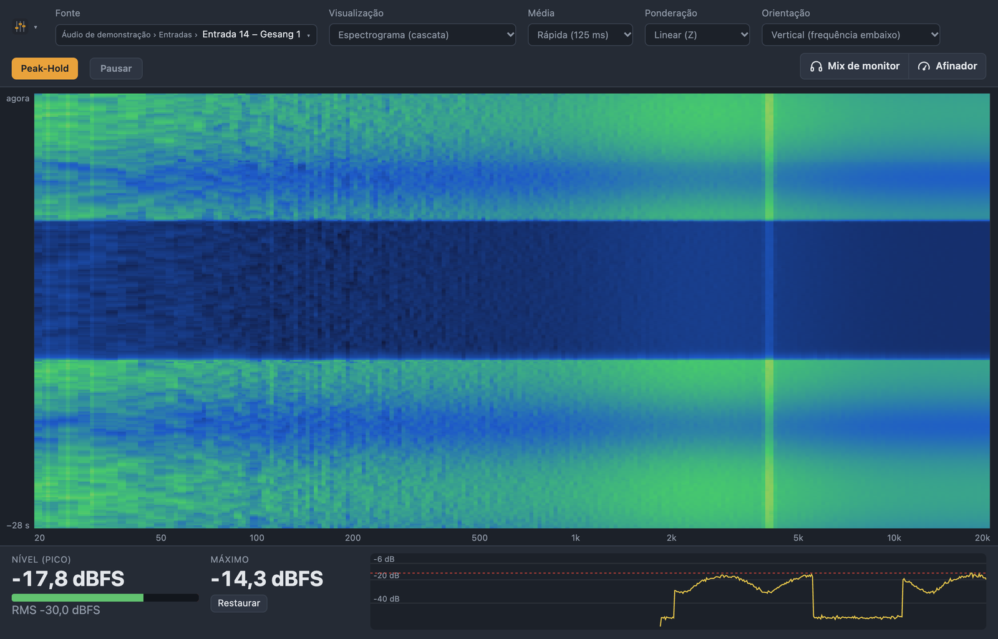Click the Entradas breadcrumb in the source path
This screenshot has height=639, width=998.
pos(175,35)
